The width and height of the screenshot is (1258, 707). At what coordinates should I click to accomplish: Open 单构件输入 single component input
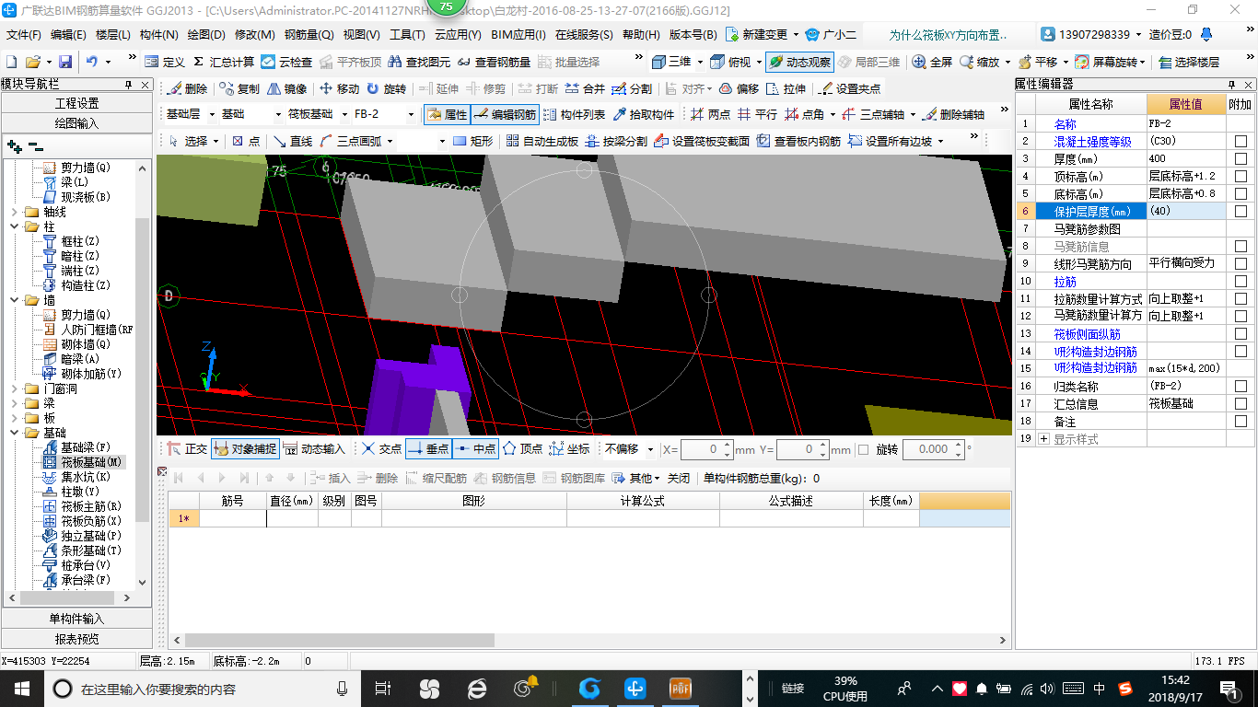[77, 619]
